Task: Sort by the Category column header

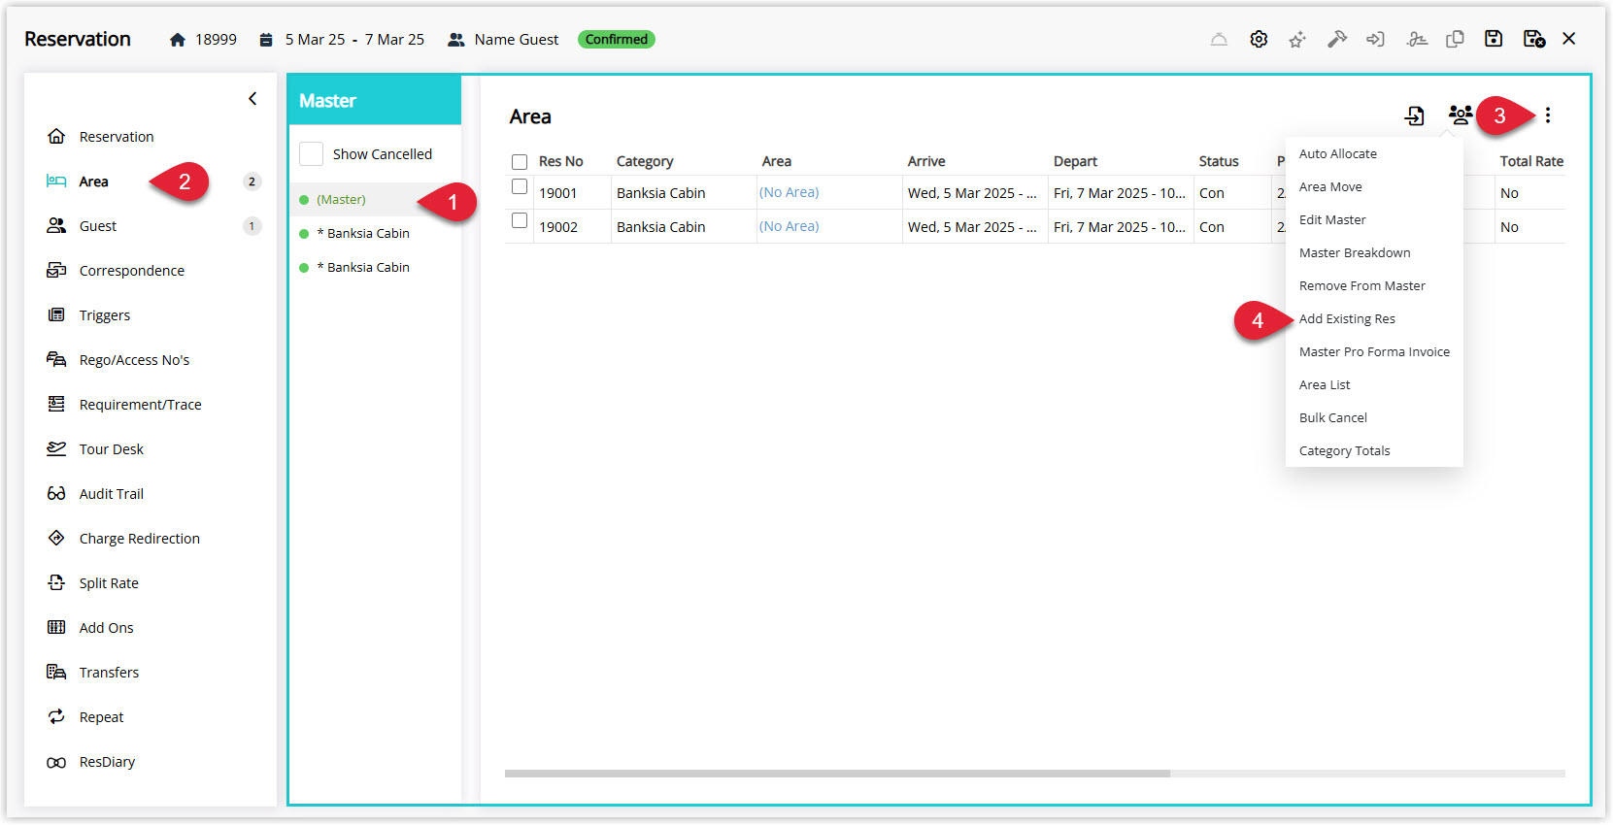Action: point(645,162)
